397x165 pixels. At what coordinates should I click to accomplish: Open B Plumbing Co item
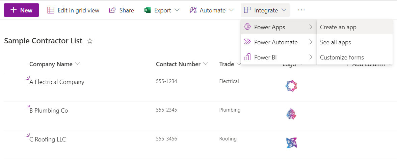49,110
